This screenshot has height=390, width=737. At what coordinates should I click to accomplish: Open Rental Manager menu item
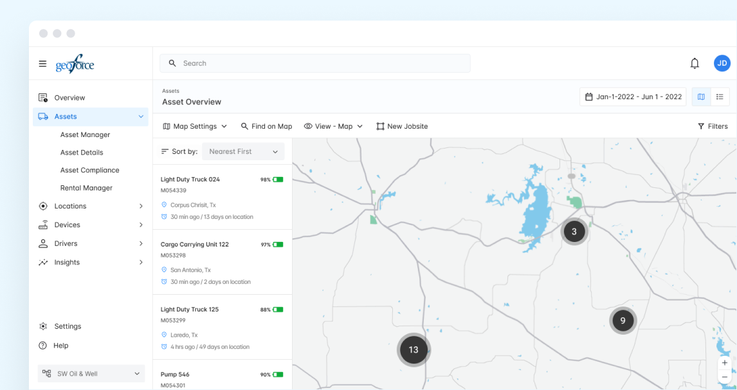click(86, 189)
